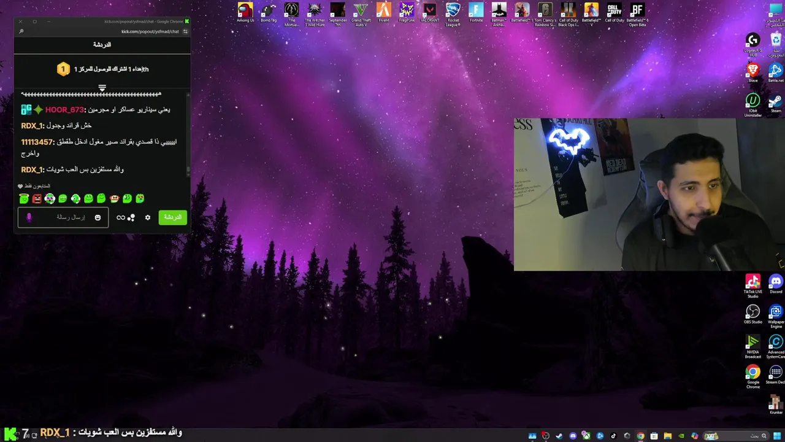Click the Kick extension icon in title bar

click(186, 21)
